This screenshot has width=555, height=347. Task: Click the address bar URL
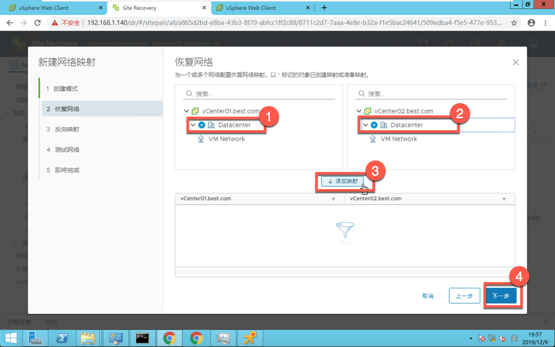(295, 23)
